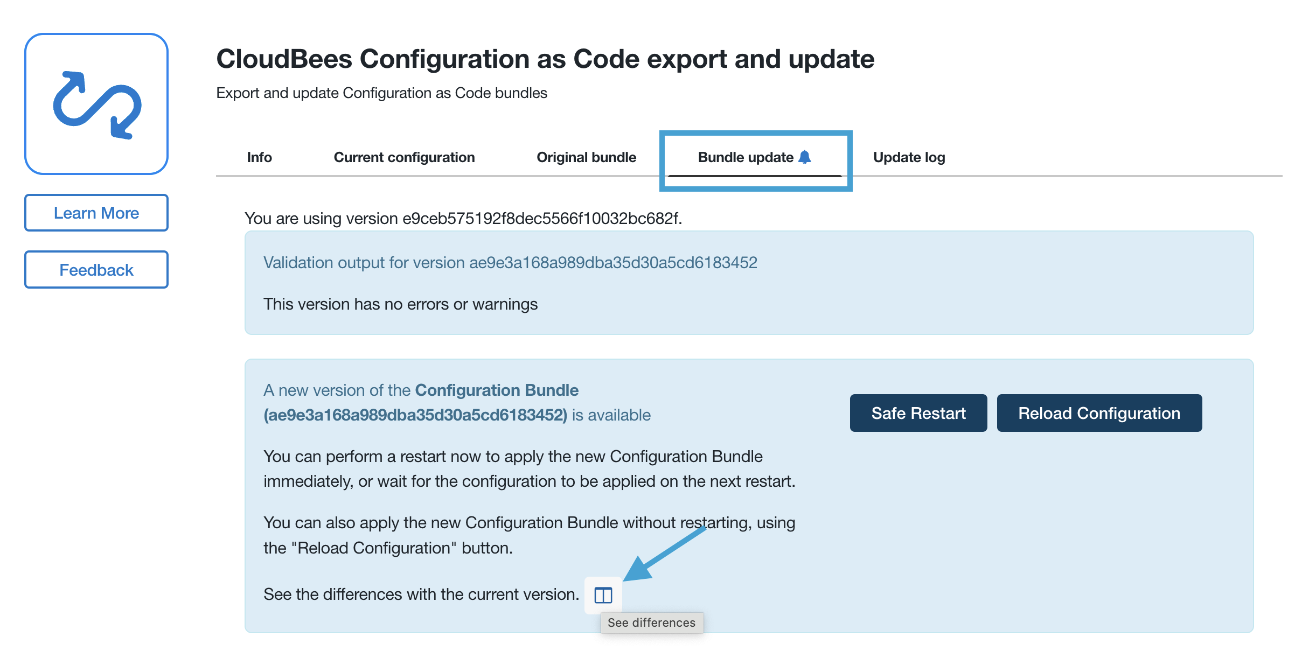
Task: Switch to the Info tab
Action: [259, 157]
